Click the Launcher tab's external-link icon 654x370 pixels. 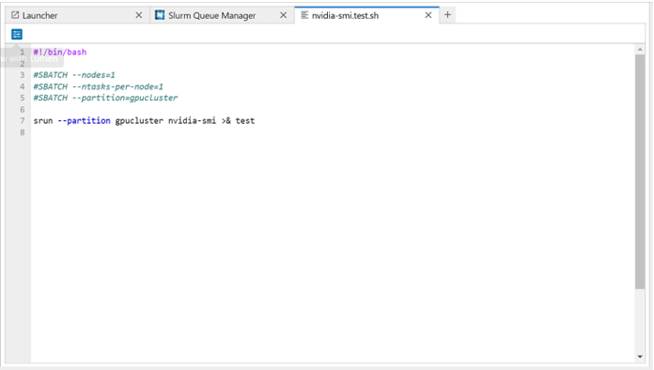click(x=15, y=15)
